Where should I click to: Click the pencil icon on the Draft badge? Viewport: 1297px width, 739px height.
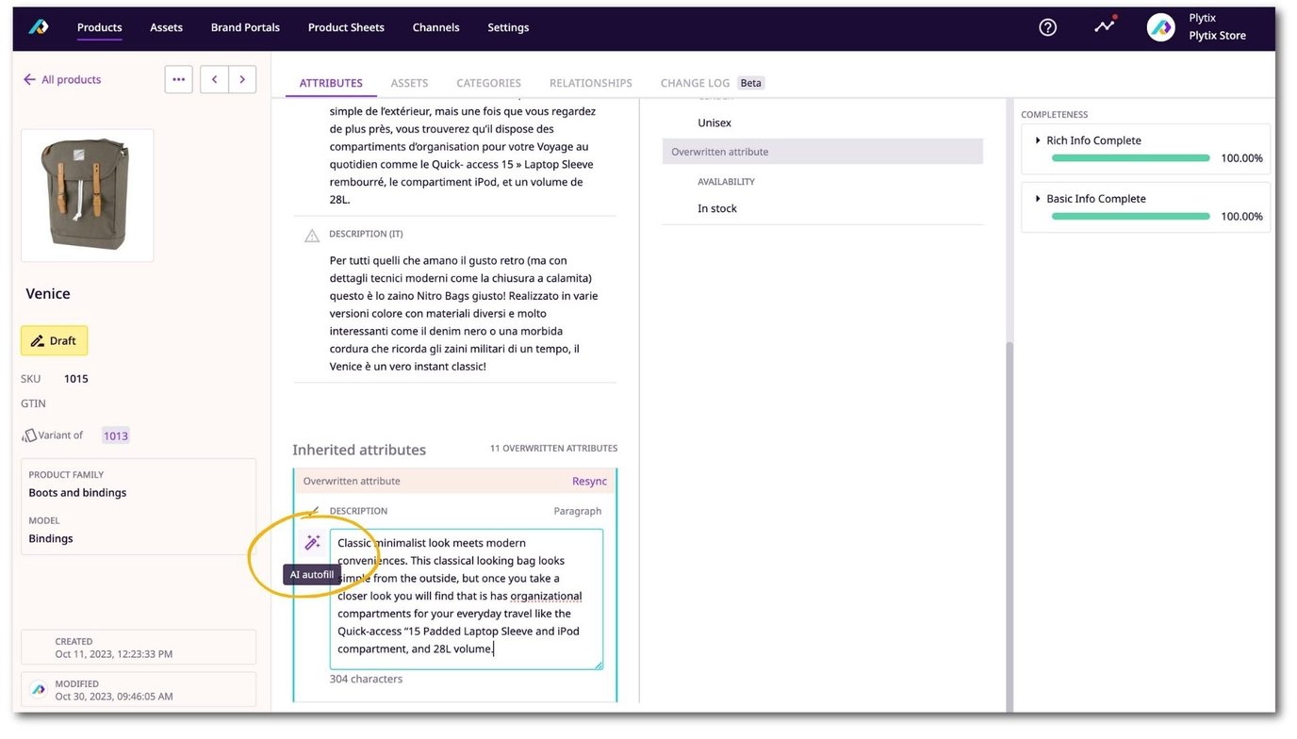(38, 340)
